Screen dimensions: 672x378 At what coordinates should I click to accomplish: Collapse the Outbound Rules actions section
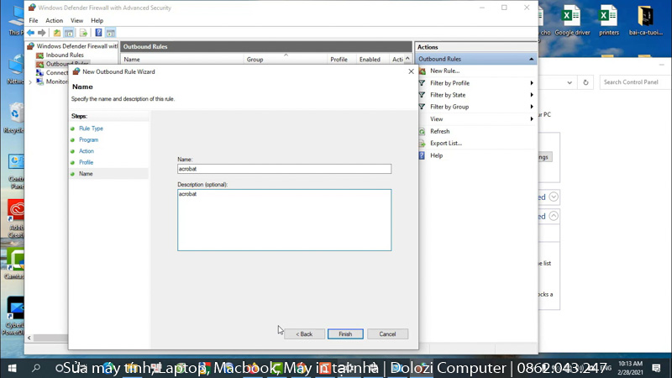point(531,60)
